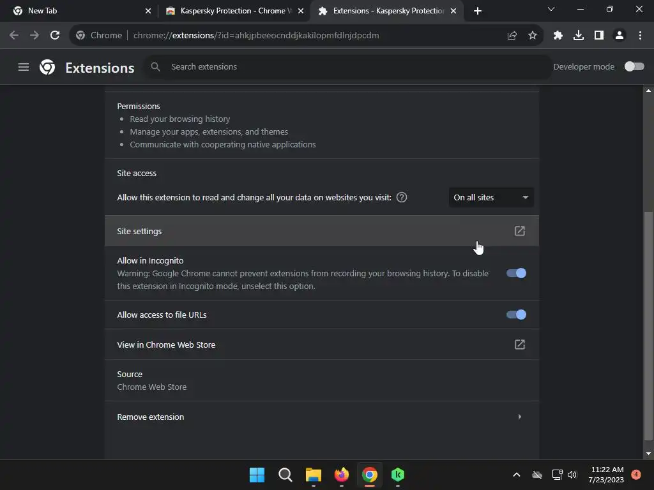Click 'Communicate with cooperating native applications' text
The image size is (654, 490).
[x=223, y=145]
